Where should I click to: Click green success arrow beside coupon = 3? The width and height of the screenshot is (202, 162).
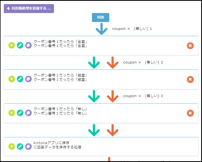coord(94,96)
